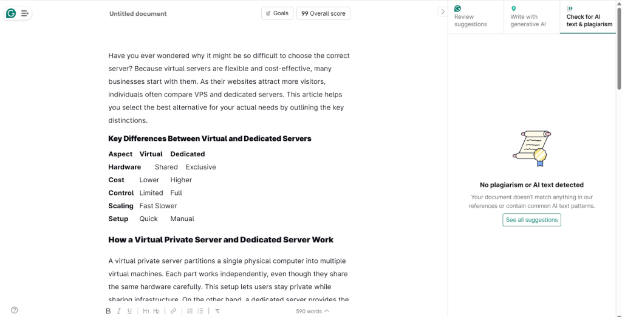Apply Heading 1 style

(x=146, y=311)
